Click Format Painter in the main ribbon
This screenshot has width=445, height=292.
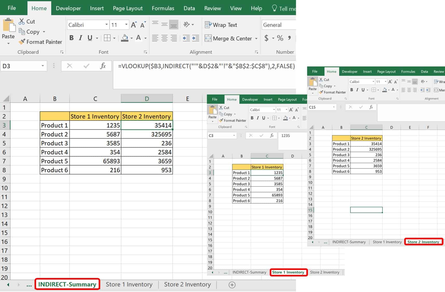(41, 42)
